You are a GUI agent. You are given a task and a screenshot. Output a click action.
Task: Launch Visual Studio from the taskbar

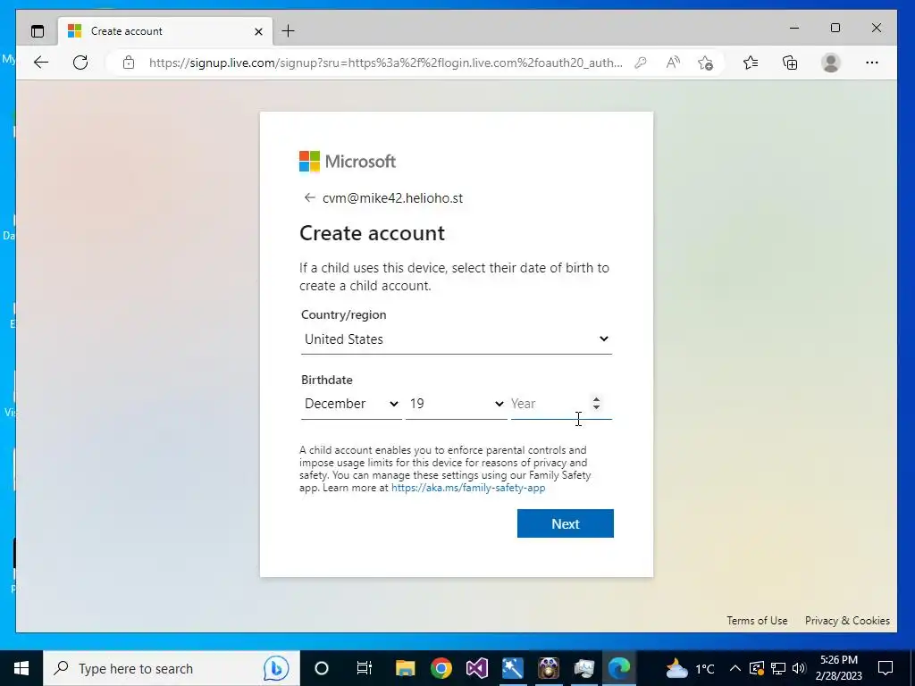click(477, 668)
